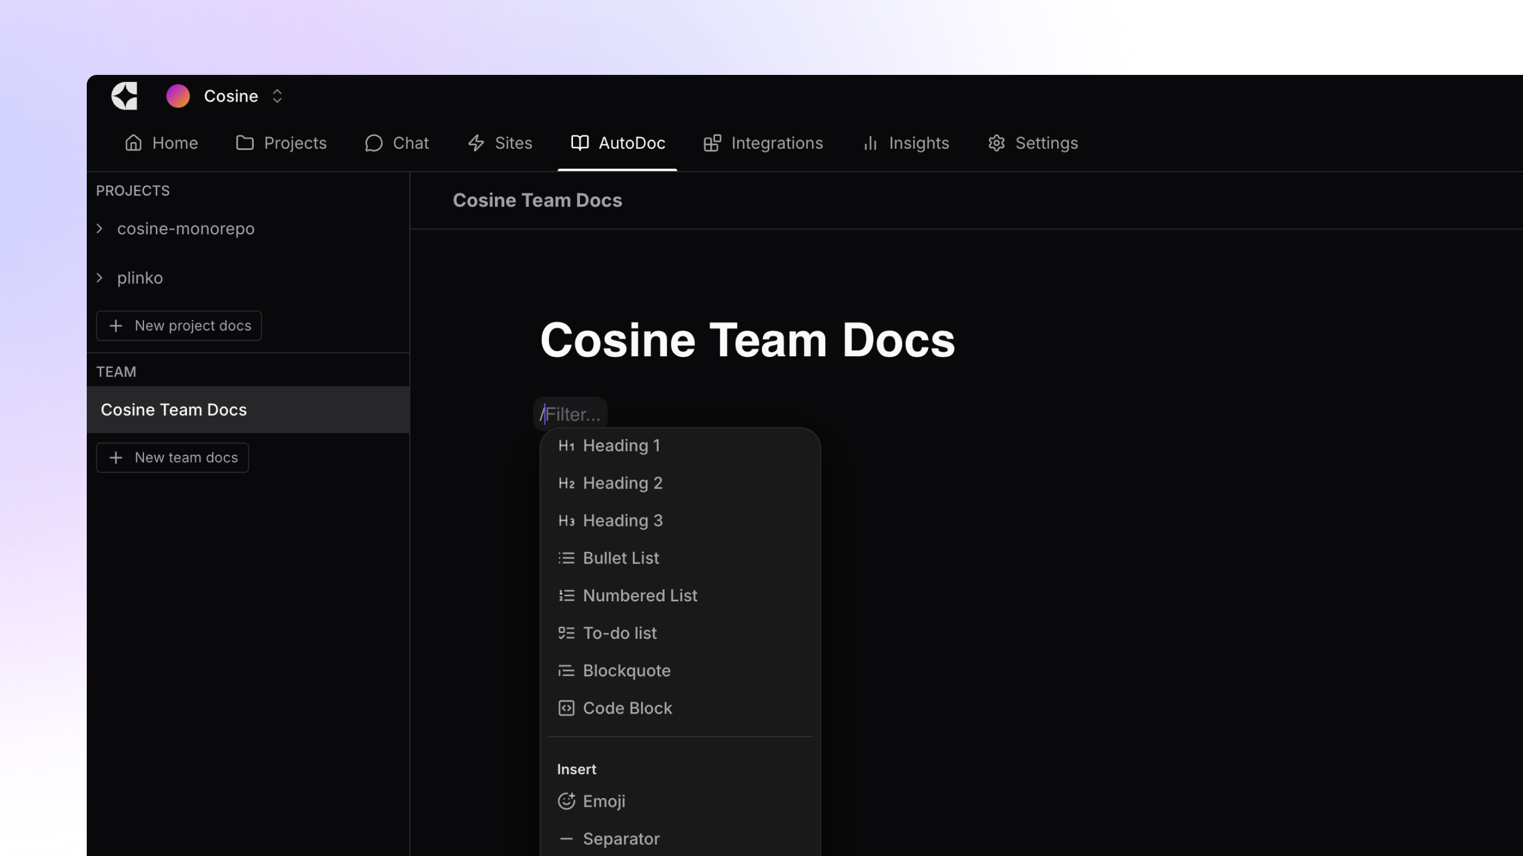Add a Blockquote block
This screenshot has height=856, width=1523.
[x=626, y=670]
